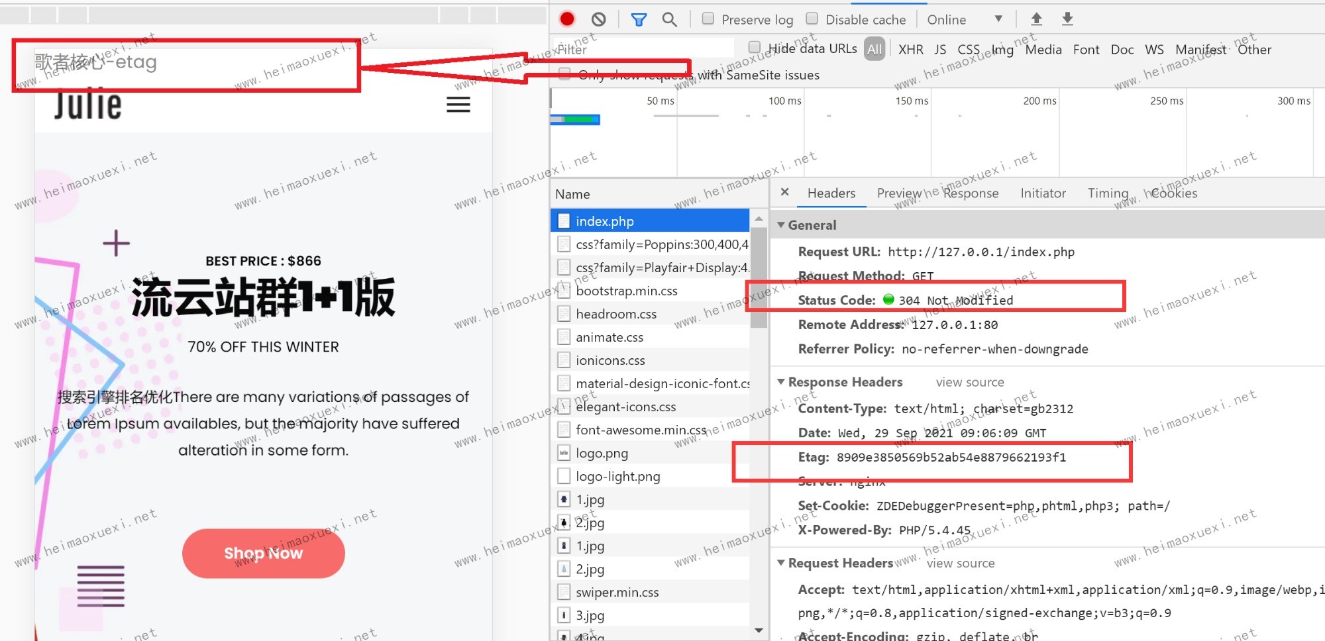Collapse the General section

(782, 225)
